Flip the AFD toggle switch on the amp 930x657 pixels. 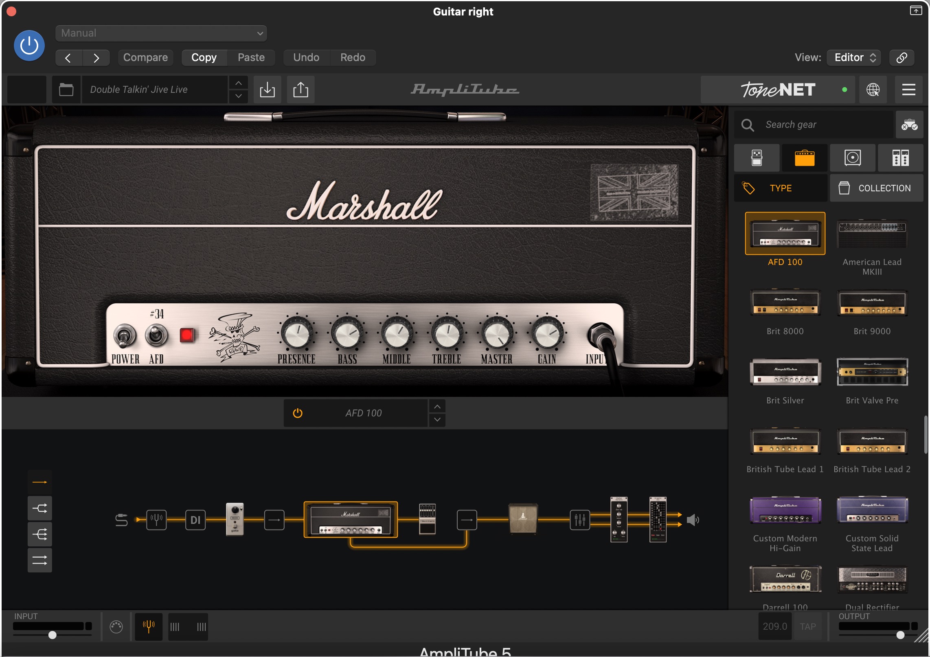(x=156, y=335)
